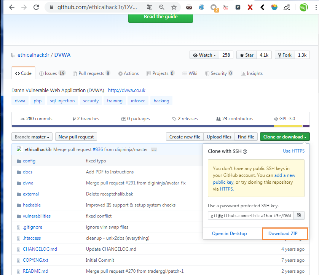Click the colored language bar
Image resolution: width=319 pixels, height=275 pixels.
[x=161, y=126]
